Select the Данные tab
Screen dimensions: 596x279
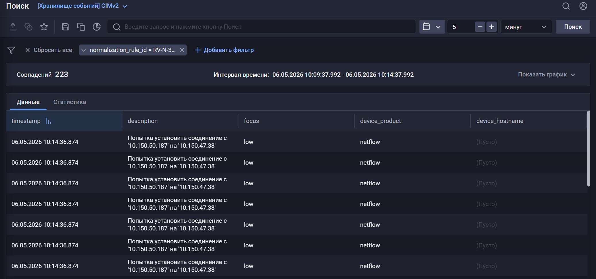[x=28, y=102]
